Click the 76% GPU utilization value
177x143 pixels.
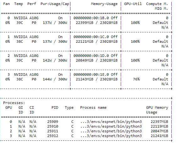click(136, 79)
